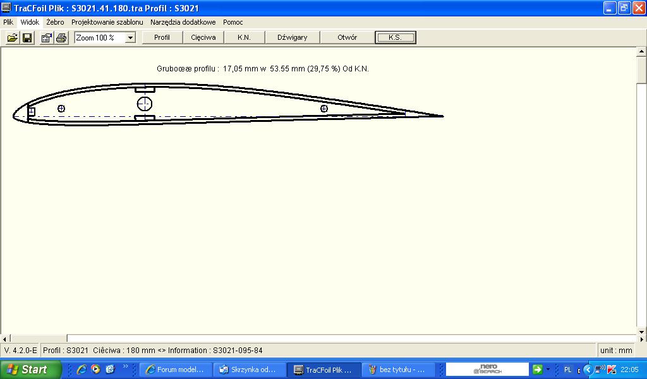This screenshot has height=379, width=647.
Task: Click the tray arrow to show hidden icons
Action: tap(588, 370)
